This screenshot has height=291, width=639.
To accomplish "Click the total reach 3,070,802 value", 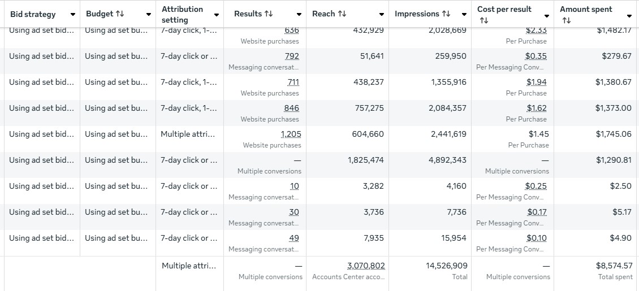I will tap(366, 266).
